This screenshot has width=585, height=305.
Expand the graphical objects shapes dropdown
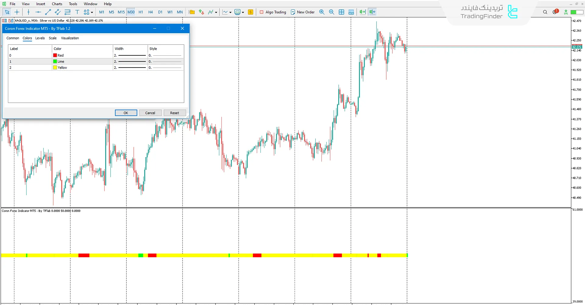tap(92, 12)
